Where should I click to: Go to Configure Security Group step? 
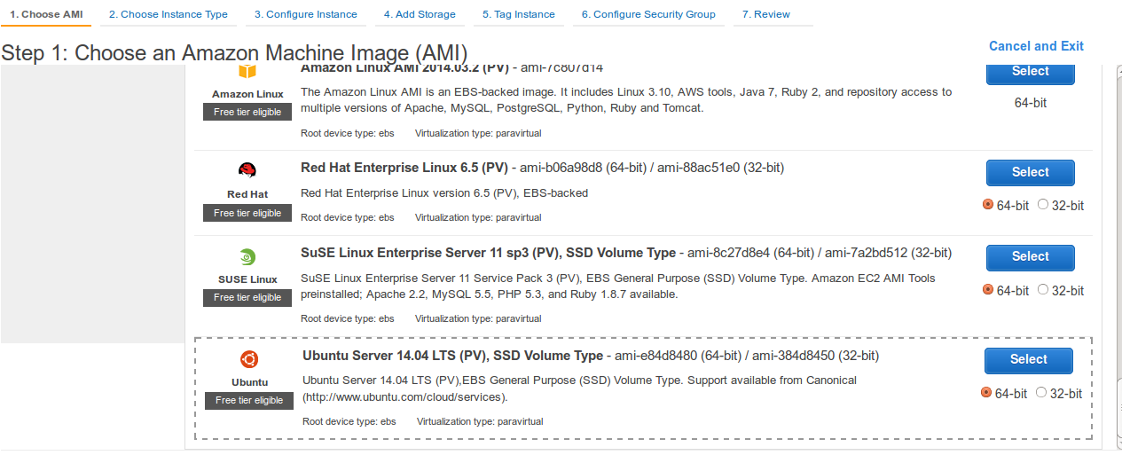pyautogui.click(x=648, y=14)
